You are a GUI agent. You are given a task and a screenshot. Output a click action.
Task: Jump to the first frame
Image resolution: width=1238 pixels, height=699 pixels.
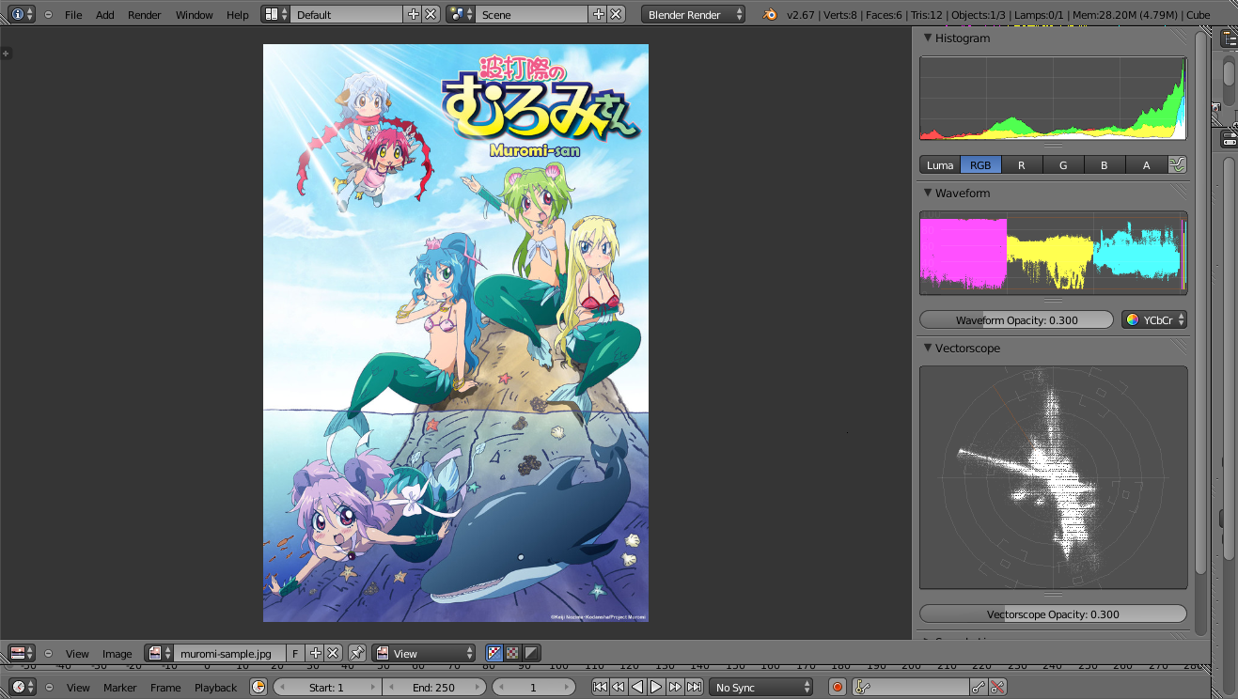point(600,687)
